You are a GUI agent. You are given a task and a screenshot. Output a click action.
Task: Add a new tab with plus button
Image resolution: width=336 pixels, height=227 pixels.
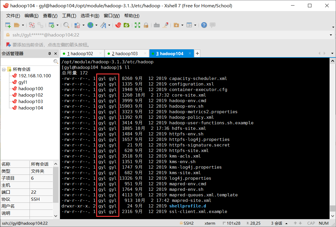point(197,53)
